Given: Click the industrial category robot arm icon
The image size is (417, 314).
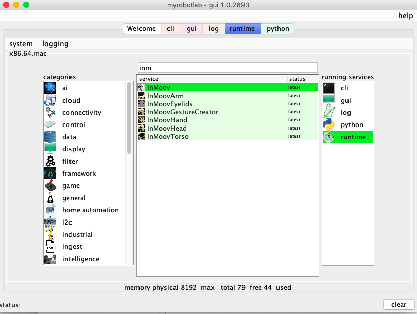Looking at the screenshot, I should pos(50,234).
